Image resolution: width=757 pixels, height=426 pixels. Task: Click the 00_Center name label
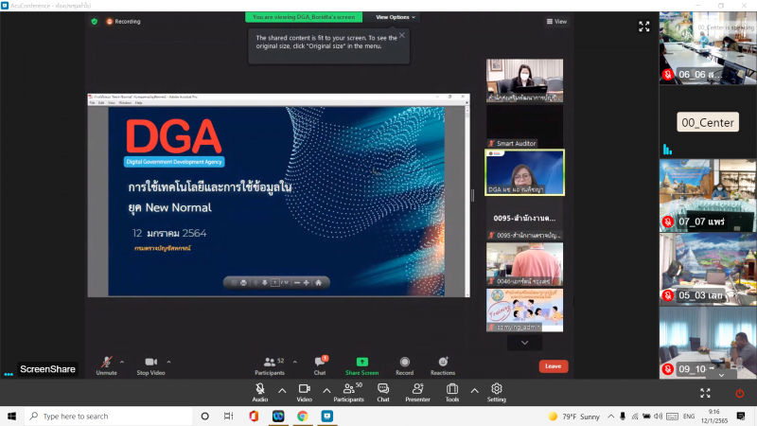pyautogui.click(x=708, y=123)
